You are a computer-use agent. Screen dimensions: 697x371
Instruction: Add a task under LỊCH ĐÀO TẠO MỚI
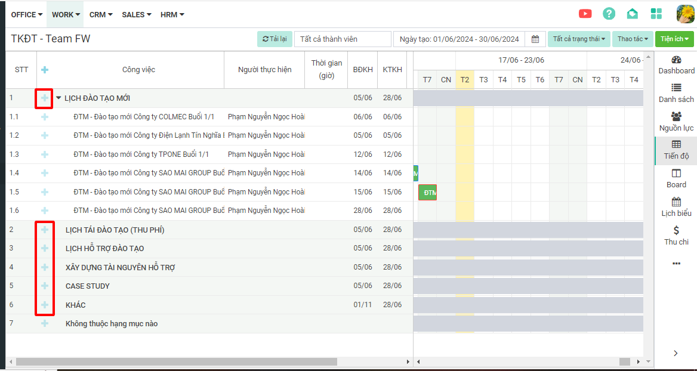(45, 98)
